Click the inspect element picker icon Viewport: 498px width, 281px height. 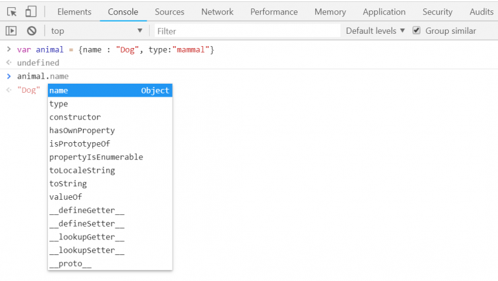(x=12, y=12)
